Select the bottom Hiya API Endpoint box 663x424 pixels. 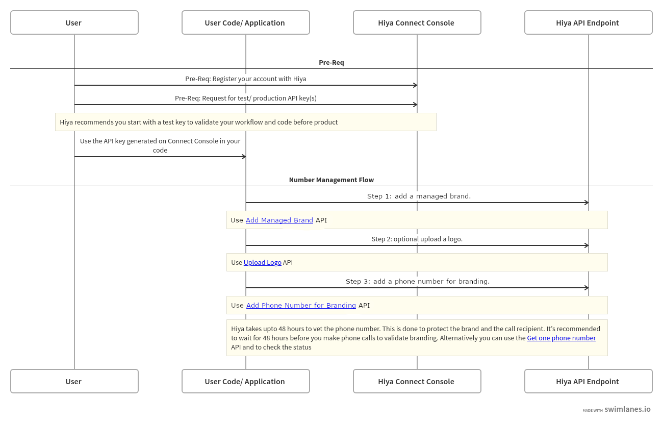[589, 381]
